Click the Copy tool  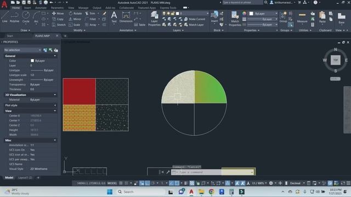(x=58, y=19)
